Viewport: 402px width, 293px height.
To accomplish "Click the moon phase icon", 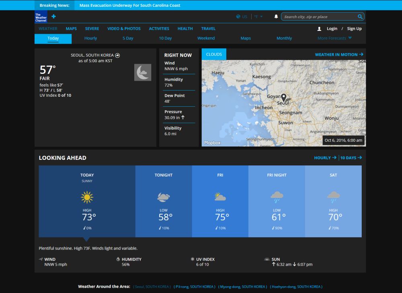I will (143, 72).
